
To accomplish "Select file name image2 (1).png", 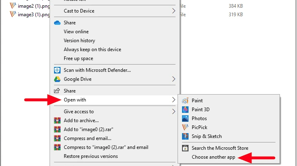I will click(34, 6).
